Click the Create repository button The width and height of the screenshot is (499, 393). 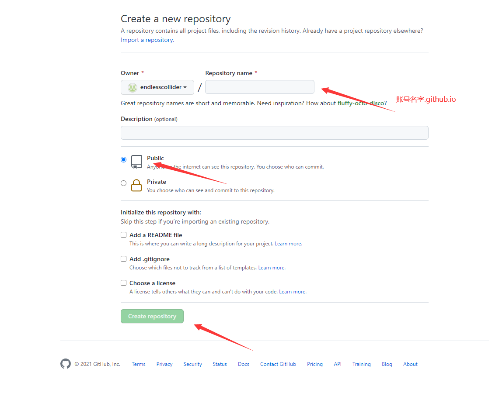tap(152, 316)
